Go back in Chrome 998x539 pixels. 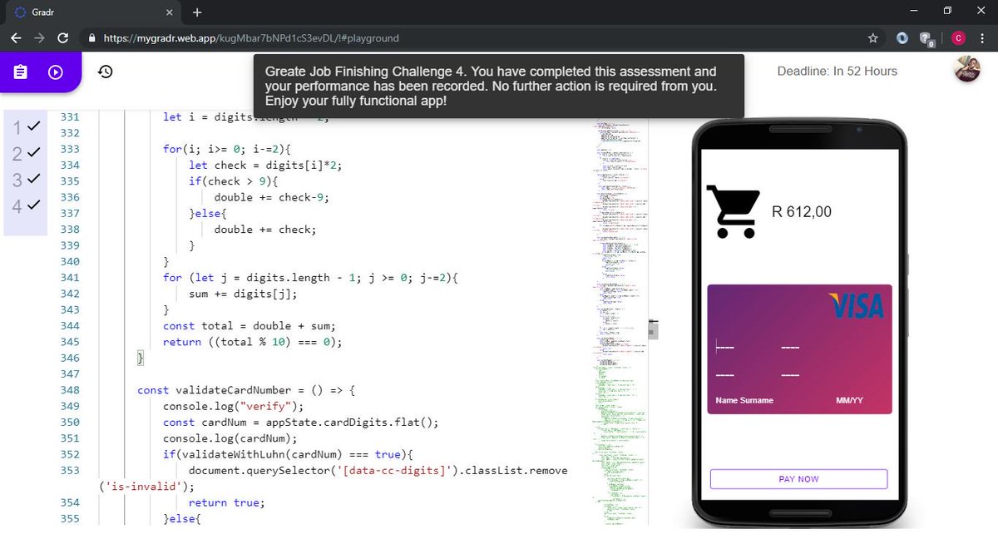click(16, 38)
